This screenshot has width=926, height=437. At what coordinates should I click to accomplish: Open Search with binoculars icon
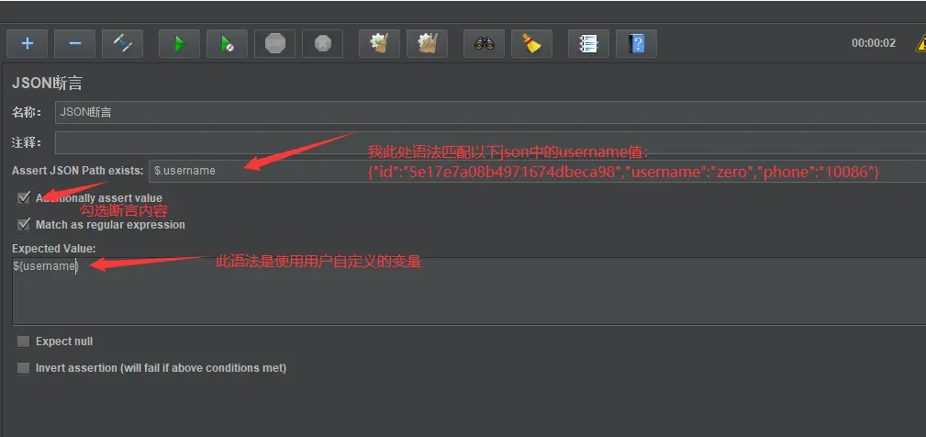[485, 44]
